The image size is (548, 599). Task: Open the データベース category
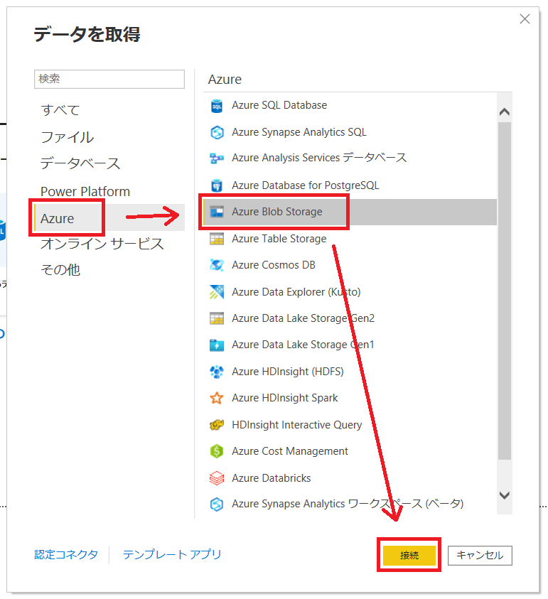pos(80,163)
